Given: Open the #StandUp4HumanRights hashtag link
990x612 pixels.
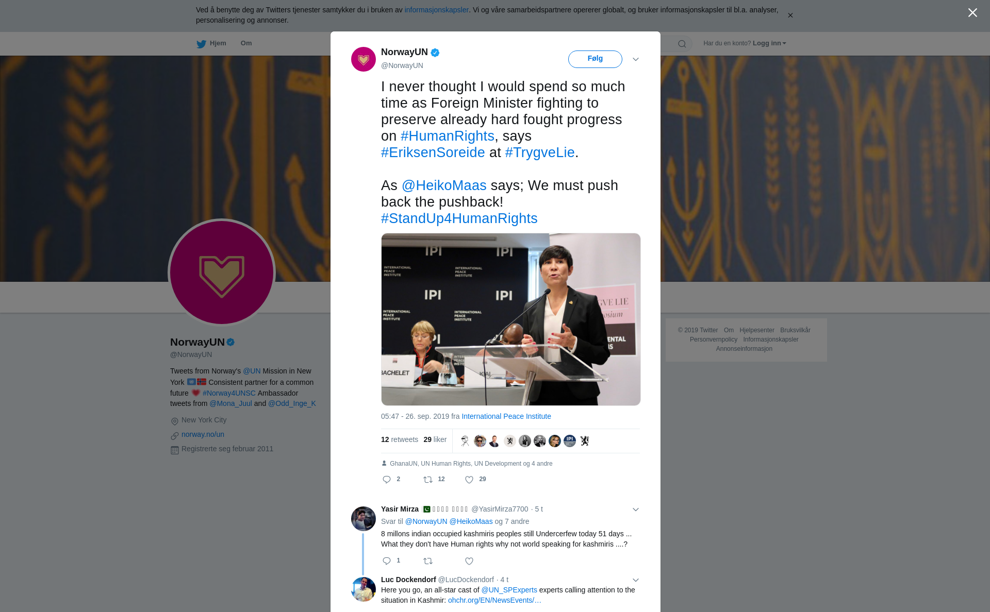Looking at the screenshot, I should [459, 218].
